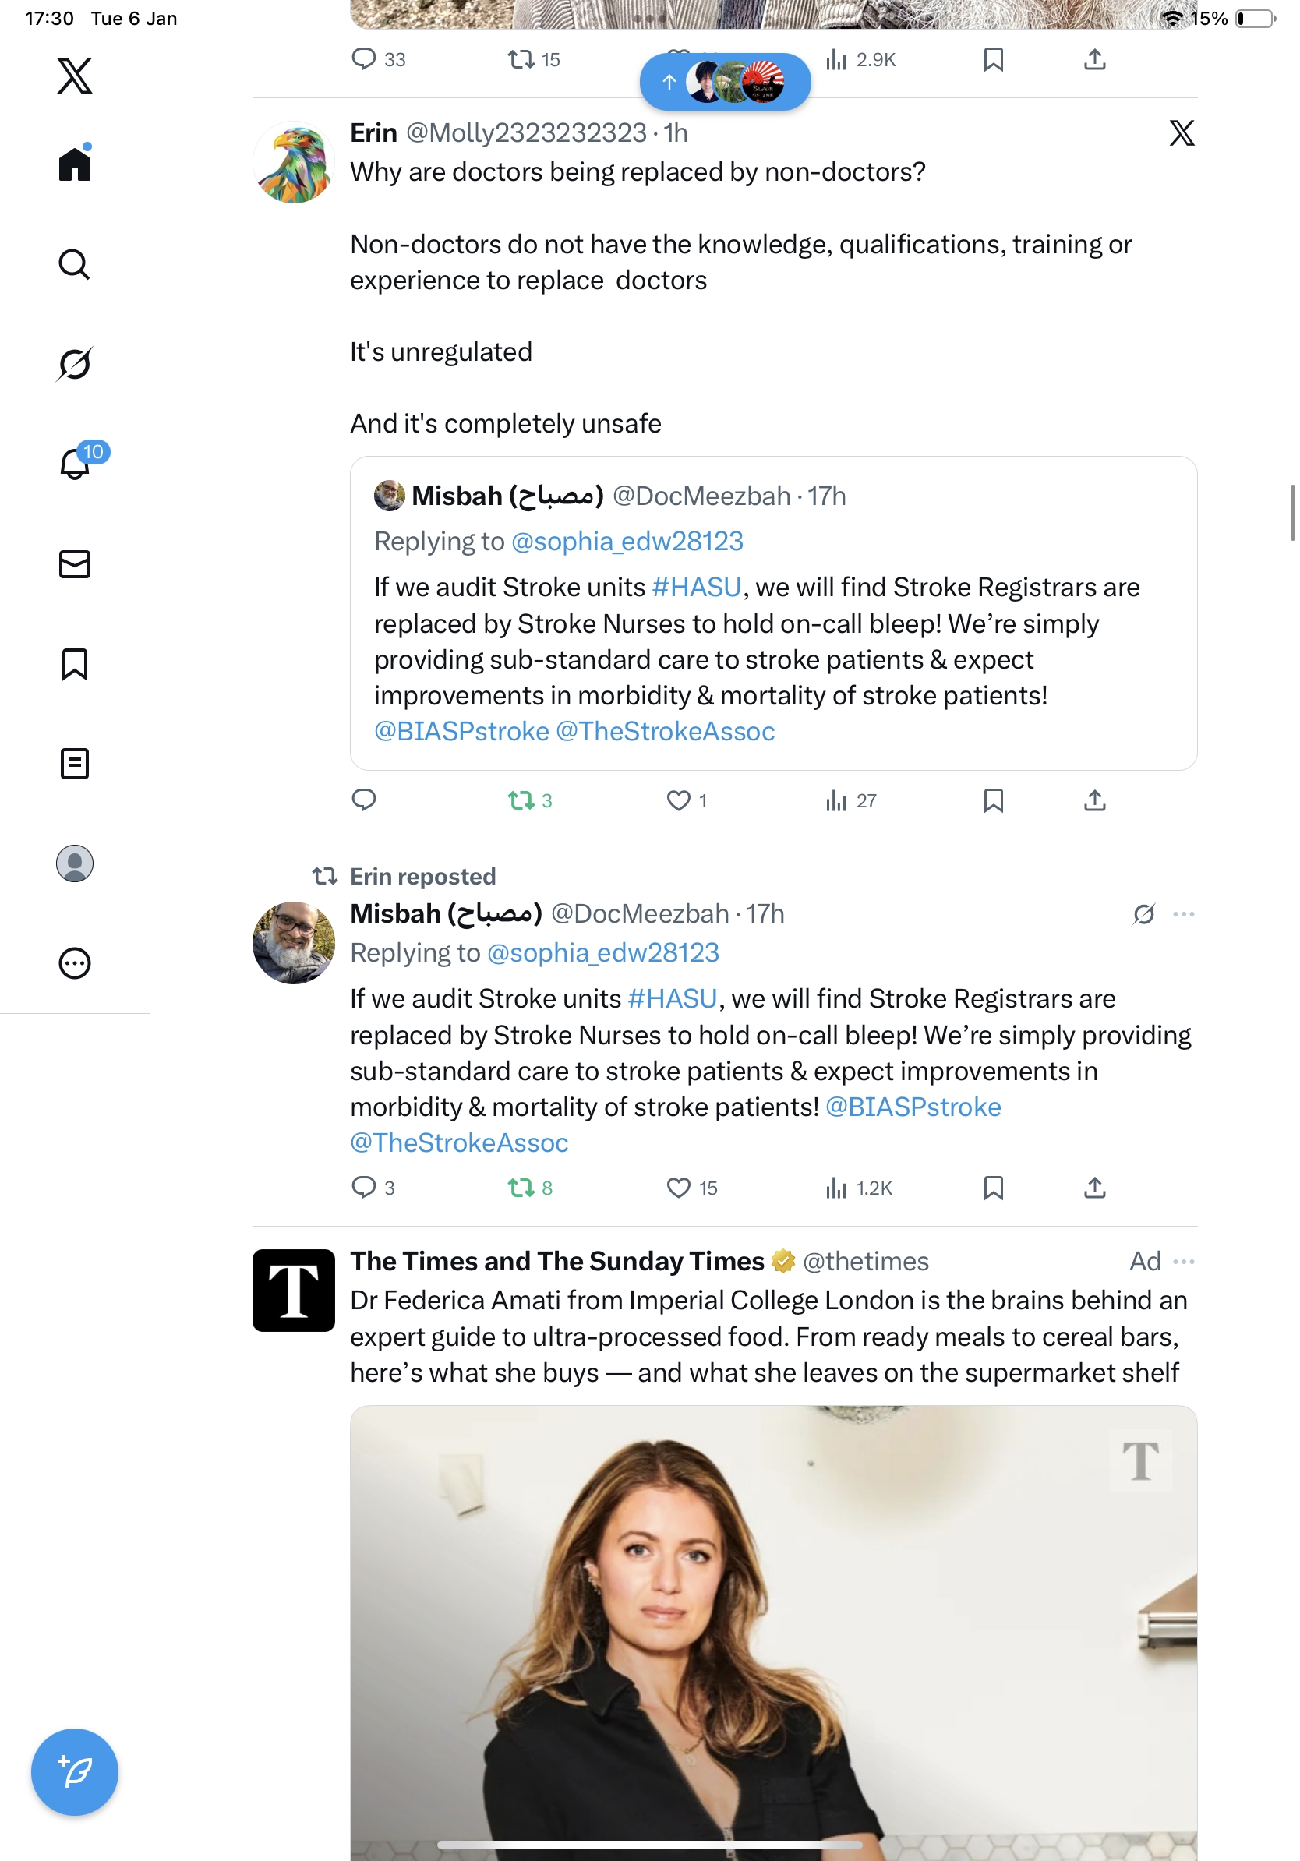Open more options on The Times ad
The image size is (1300, 1861).
tap(1183, 1261)
